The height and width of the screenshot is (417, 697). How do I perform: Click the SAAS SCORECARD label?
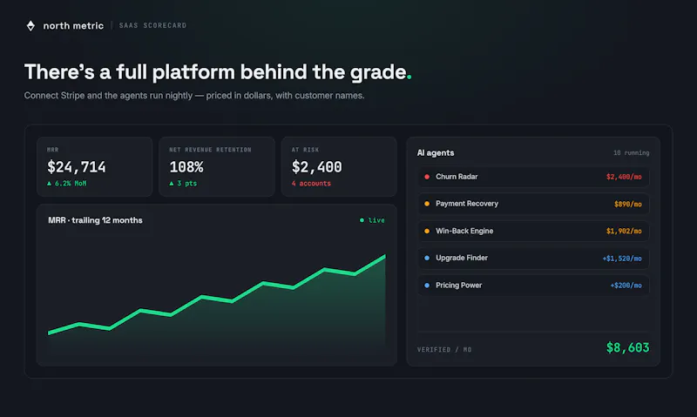click(153, 25)
